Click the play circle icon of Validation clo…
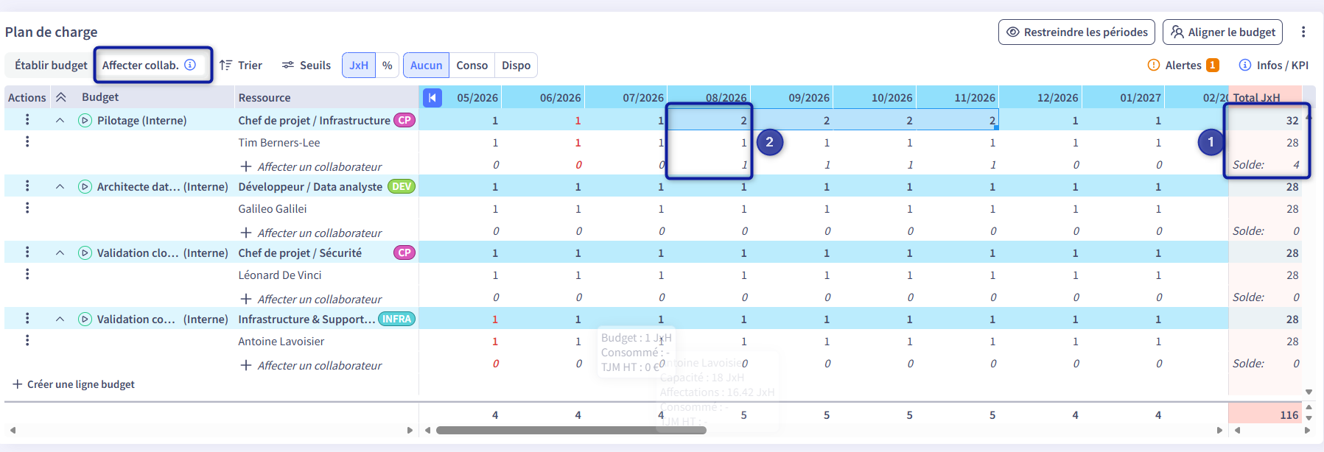This screenshot has width=1324, height=452. tap(85, 253)
